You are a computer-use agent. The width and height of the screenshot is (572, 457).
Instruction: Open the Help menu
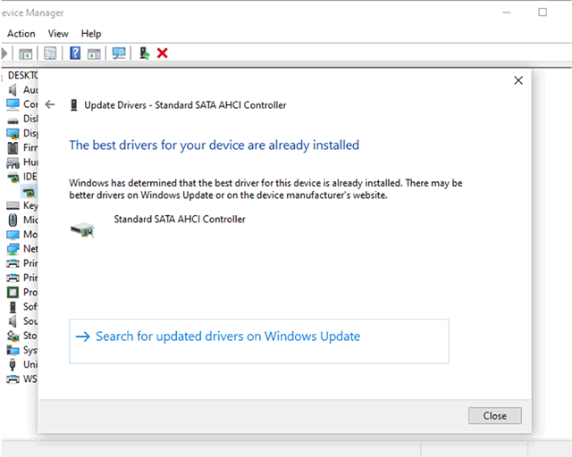(x=91, y=34)
